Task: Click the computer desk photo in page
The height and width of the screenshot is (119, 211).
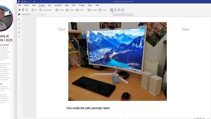Action: (117, 61)
